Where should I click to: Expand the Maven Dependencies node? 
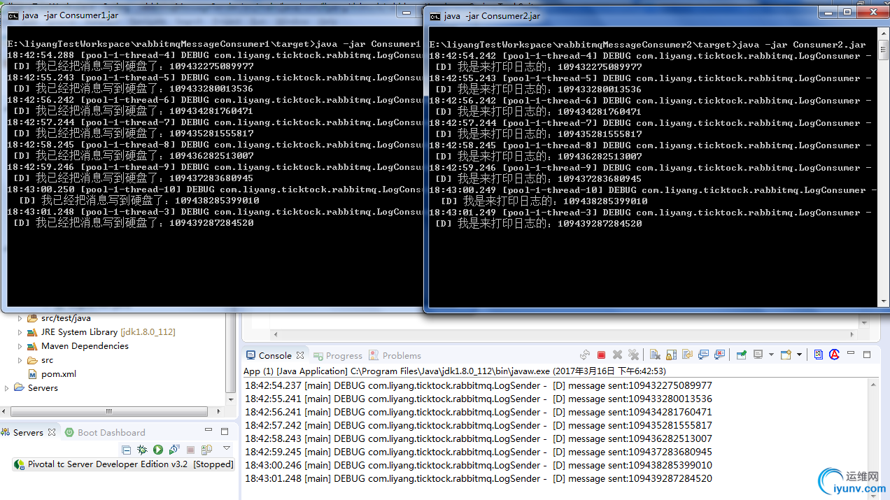point(20,346)
